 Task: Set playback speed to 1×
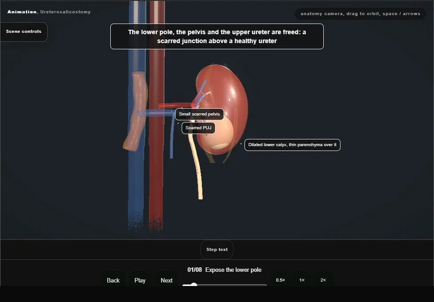pos(301,280)
